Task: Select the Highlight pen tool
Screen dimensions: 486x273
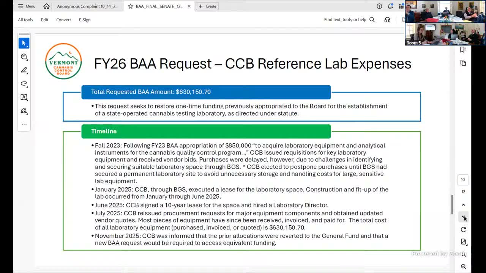Action: 24,70
